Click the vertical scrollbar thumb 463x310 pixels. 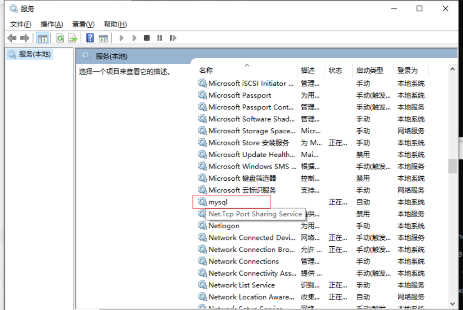click(452, 166)
